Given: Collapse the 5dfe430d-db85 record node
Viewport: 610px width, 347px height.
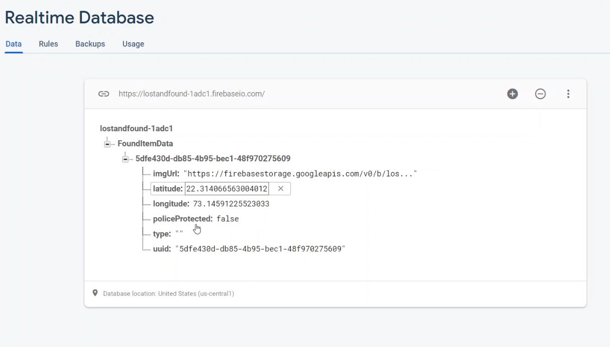Looking at the screenshot, I should tap(125, 159).
